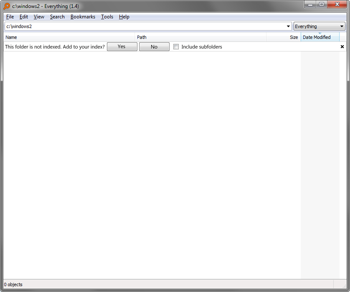The height and width of the screenshot is (292, 350).
Task: Minimize the Everything window
Action: (310, 4)
